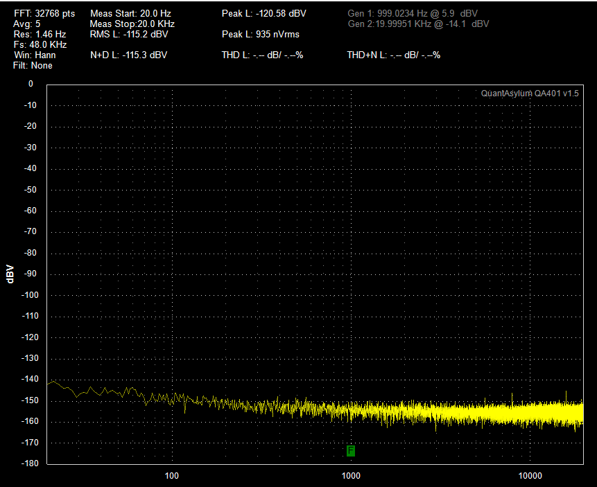The height and width of the screenshot is (487, 597).
Task: Click the green F fundamental marker
Action: tap(351, 451)
